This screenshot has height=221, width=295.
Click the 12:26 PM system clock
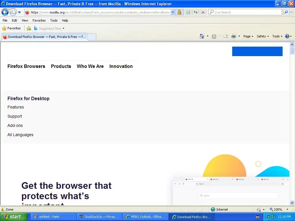(x=284, y=217)
